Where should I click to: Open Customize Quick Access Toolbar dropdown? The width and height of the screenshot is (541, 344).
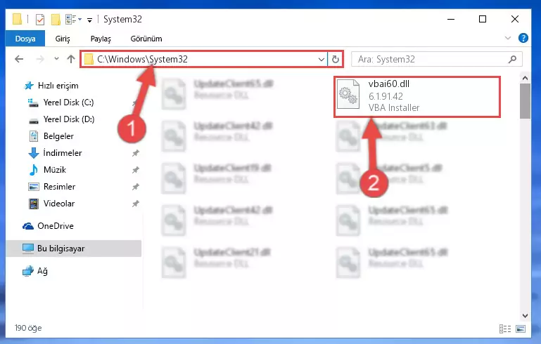pos(89,20)
